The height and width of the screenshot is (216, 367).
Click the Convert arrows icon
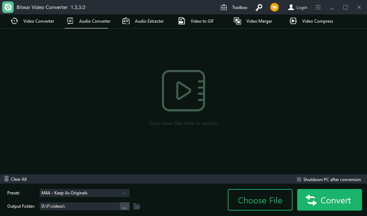pos(311,200)
